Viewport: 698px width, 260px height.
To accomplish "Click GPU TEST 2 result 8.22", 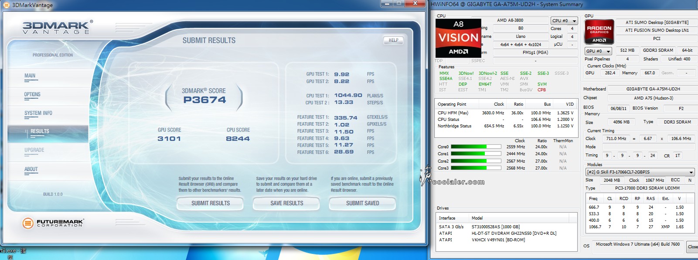I will 341,81.
